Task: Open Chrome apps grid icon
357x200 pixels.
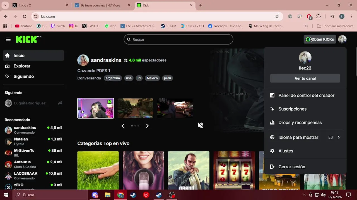Action: [5, 26]
